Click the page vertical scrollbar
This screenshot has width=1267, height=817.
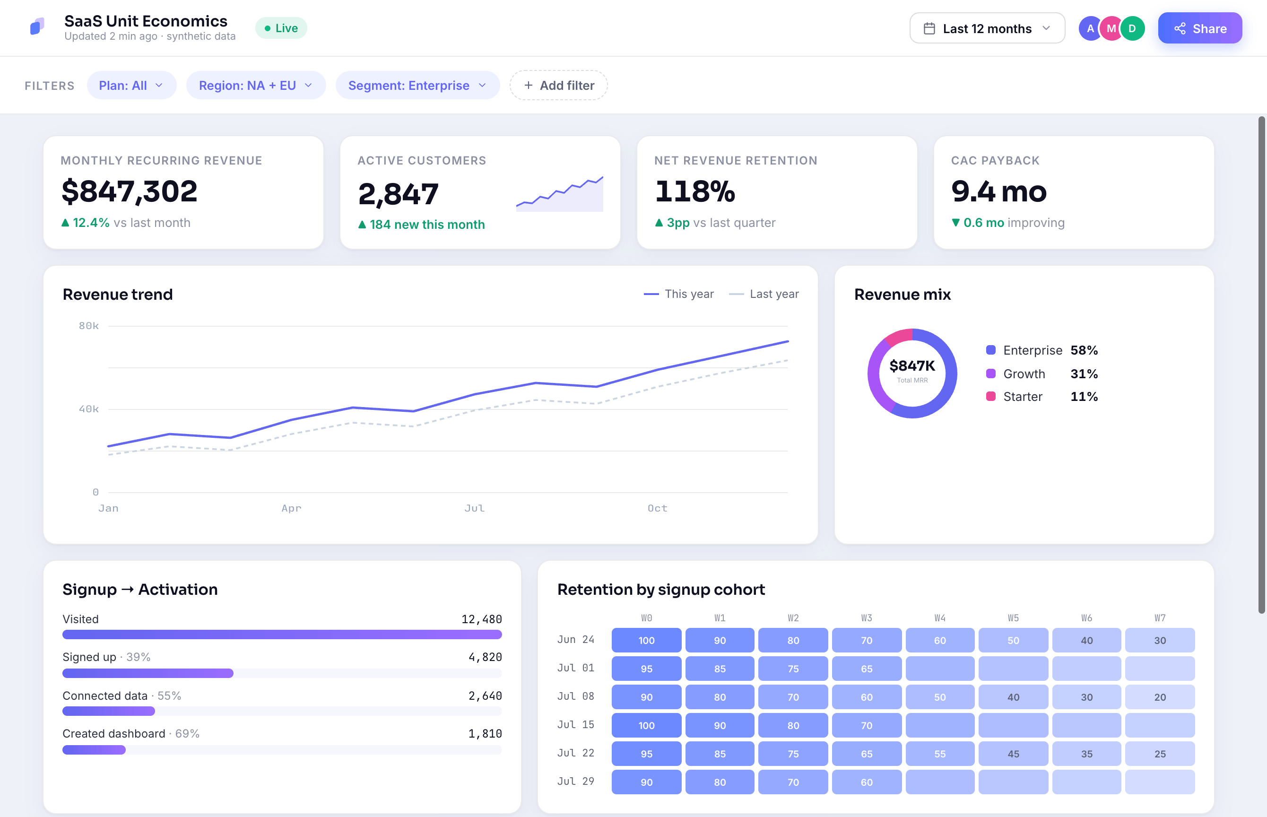point(1262,365)
